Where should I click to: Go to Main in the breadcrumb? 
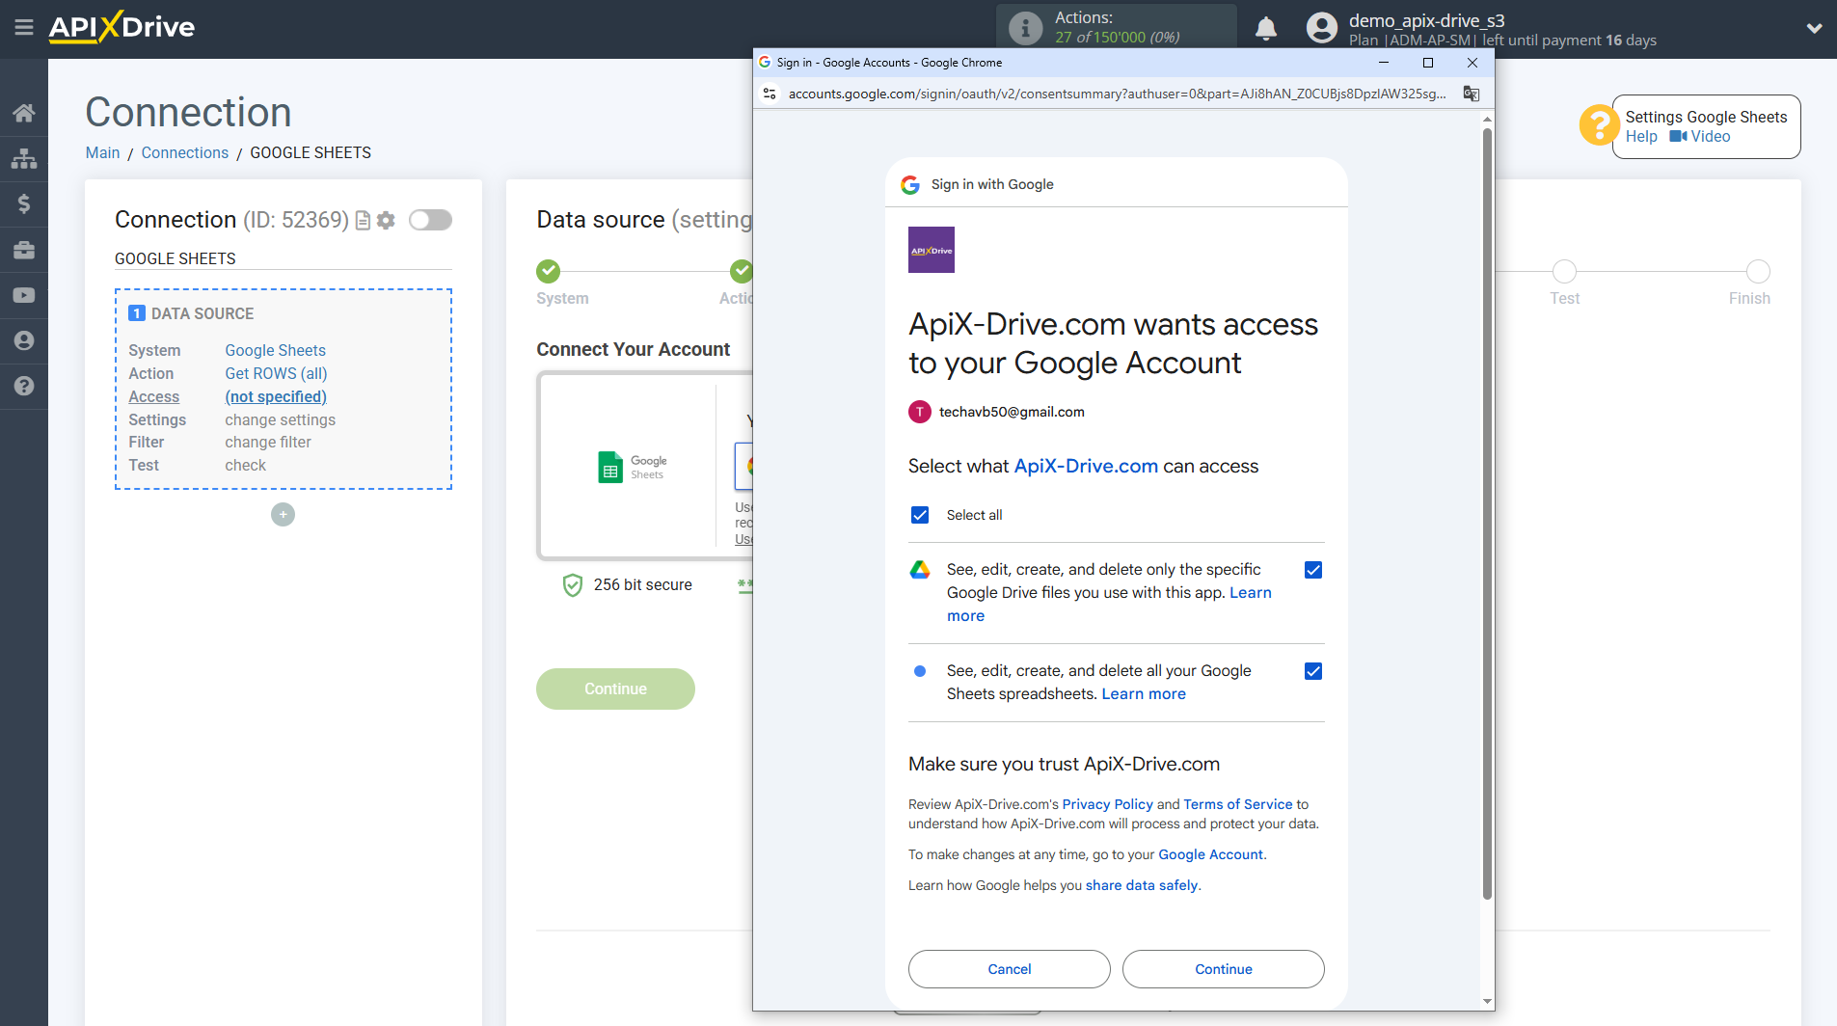pyautogui.click(x=102, y=152)
